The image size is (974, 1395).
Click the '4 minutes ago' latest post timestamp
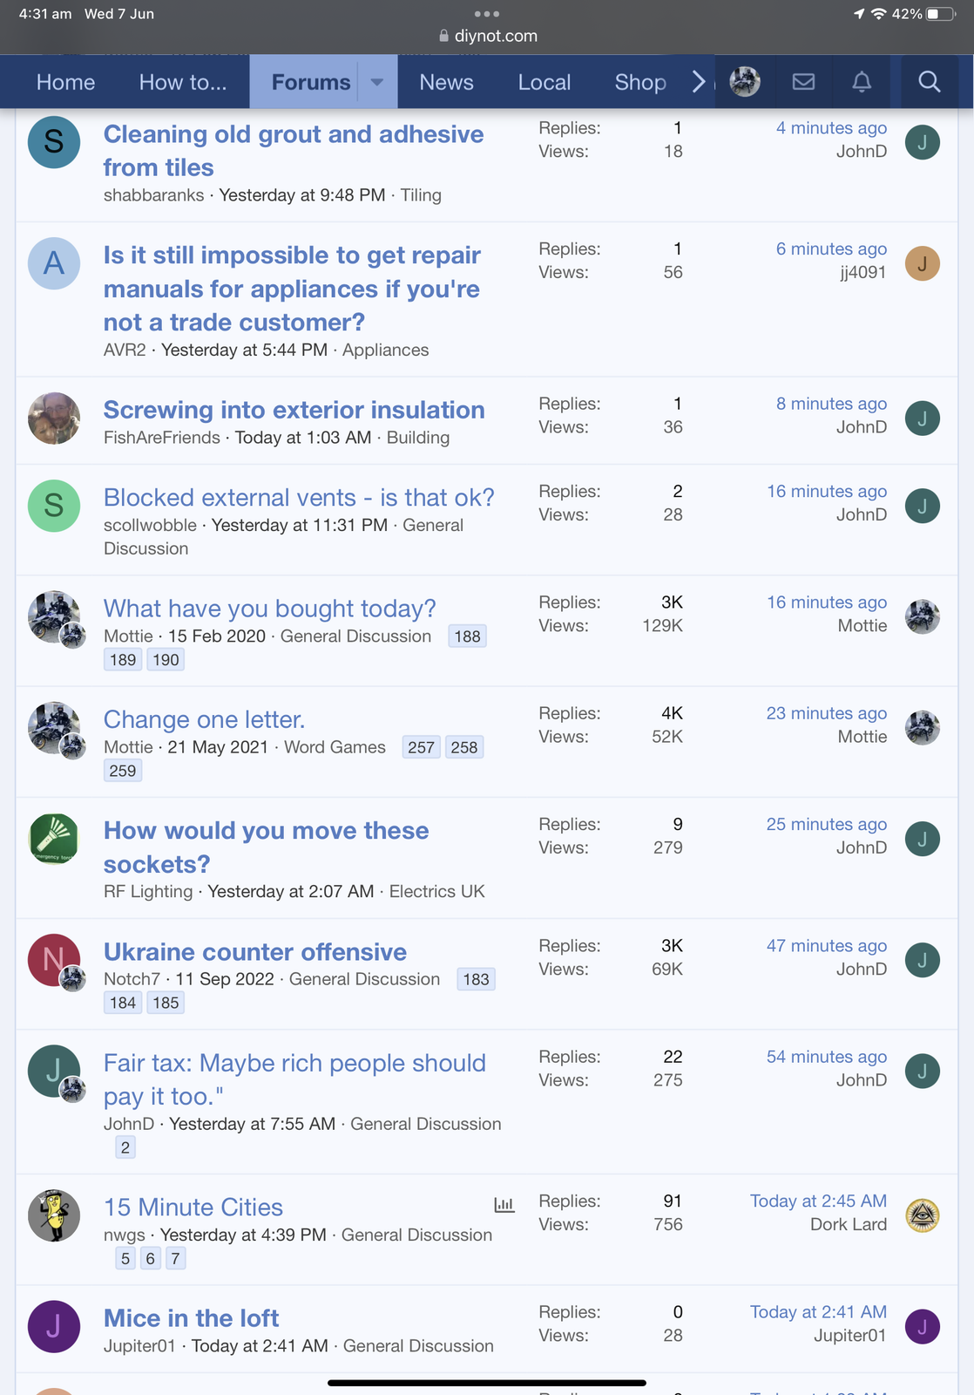pyautogui.click(x=831, y=128)
